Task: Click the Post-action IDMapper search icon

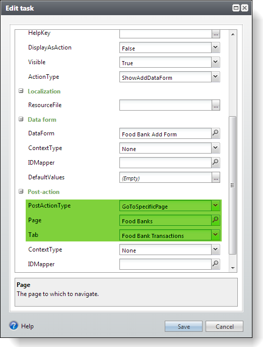Action: 216,264
